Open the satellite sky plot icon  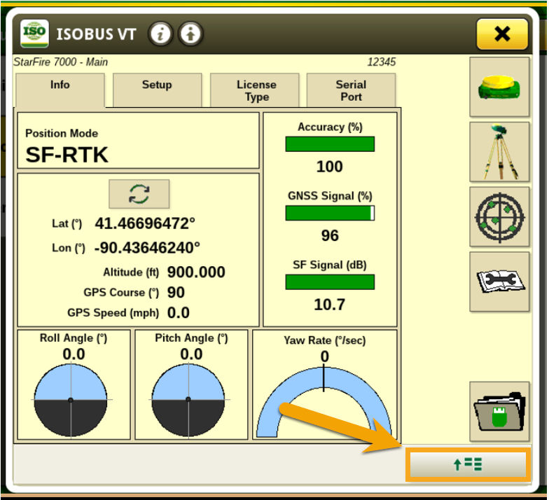tap(499, 217)
